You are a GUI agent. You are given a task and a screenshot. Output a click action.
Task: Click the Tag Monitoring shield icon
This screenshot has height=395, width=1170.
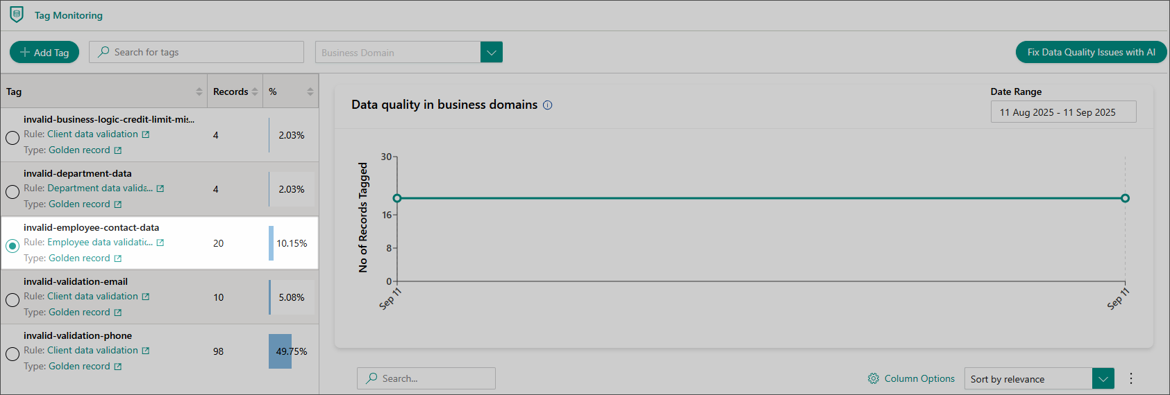[x=17, y=15]
